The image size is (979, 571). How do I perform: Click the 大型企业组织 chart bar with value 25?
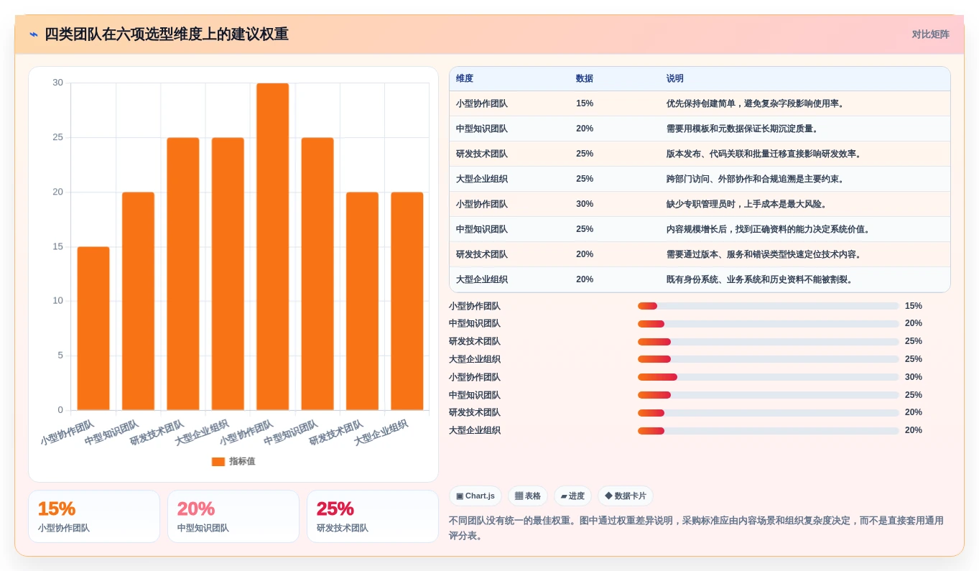coord(228,274)
